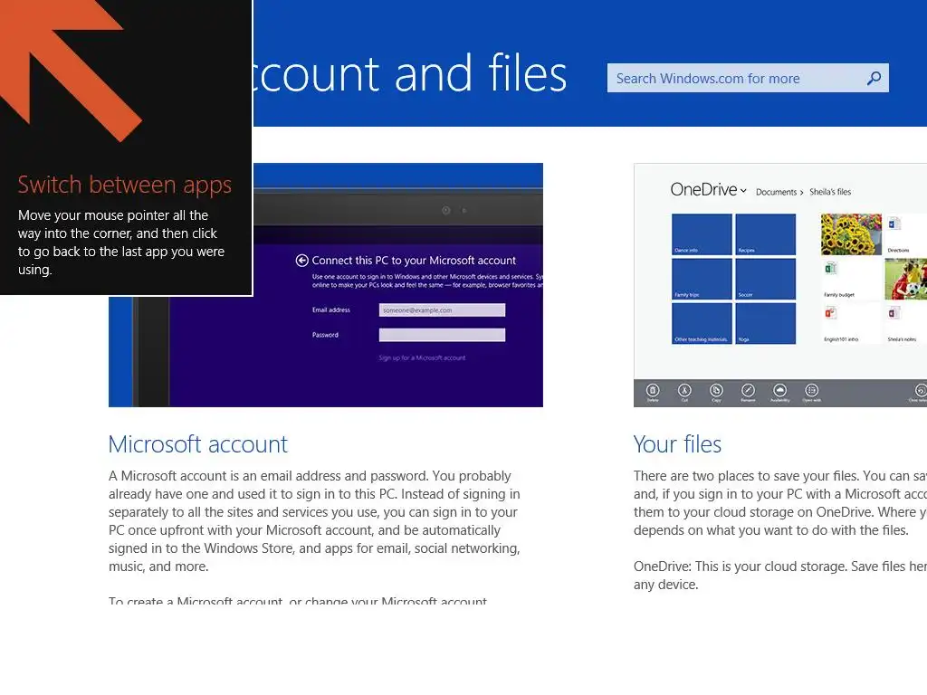This screenshot has width=927, height=695.
Task: Focus the Search Windows.com for more field
Action: (x=747, y=78)
